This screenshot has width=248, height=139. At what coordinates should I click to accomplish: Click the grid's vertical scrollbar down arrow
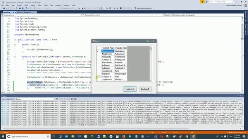tap(151, 80)
